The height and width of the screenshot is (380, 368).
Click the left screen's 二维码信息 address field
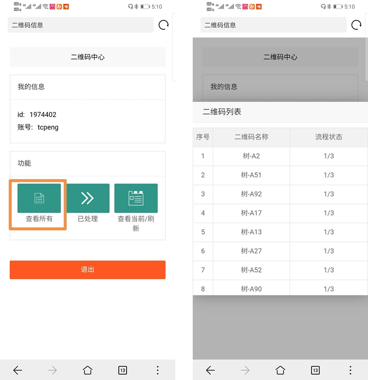click(81, 25)
